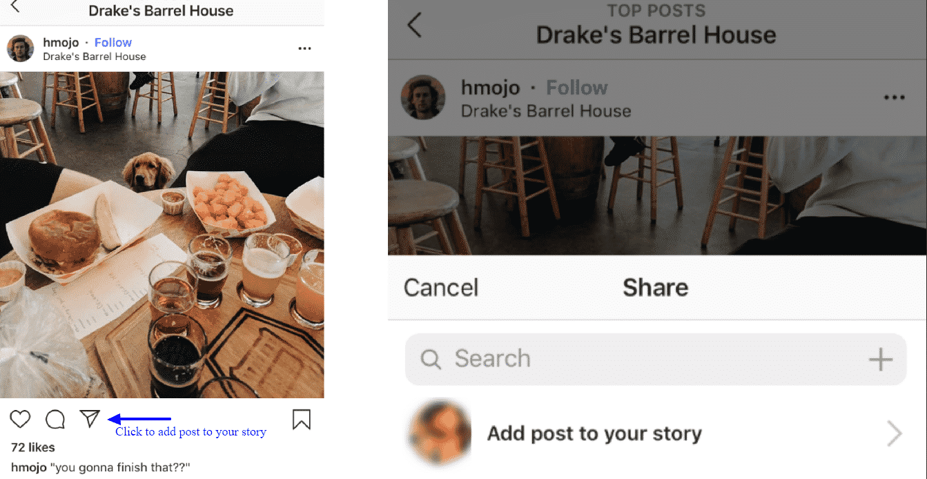Open the three-dot options menu on left post
The image size is (927, 479).
[304, 49]
